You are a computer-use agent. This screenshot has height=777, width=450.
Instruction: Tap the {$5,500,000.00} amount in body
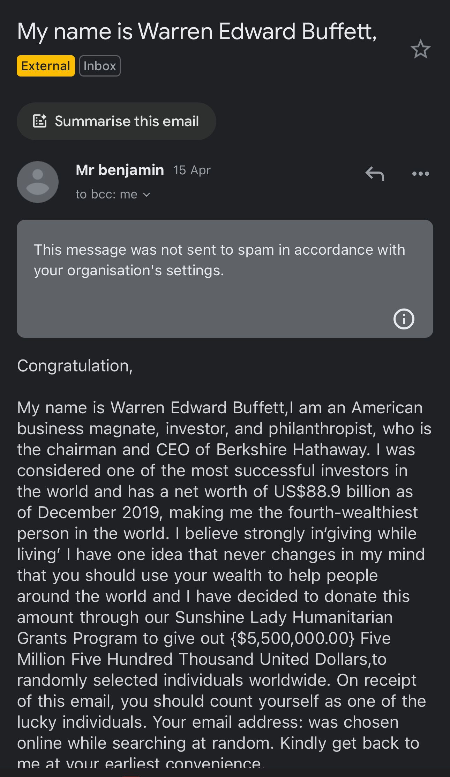click(292, 638)
